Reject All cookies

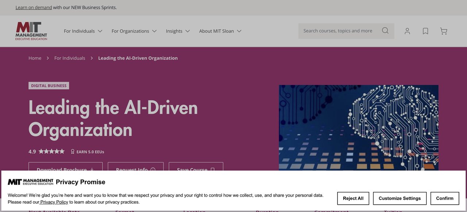coord(353,199)
